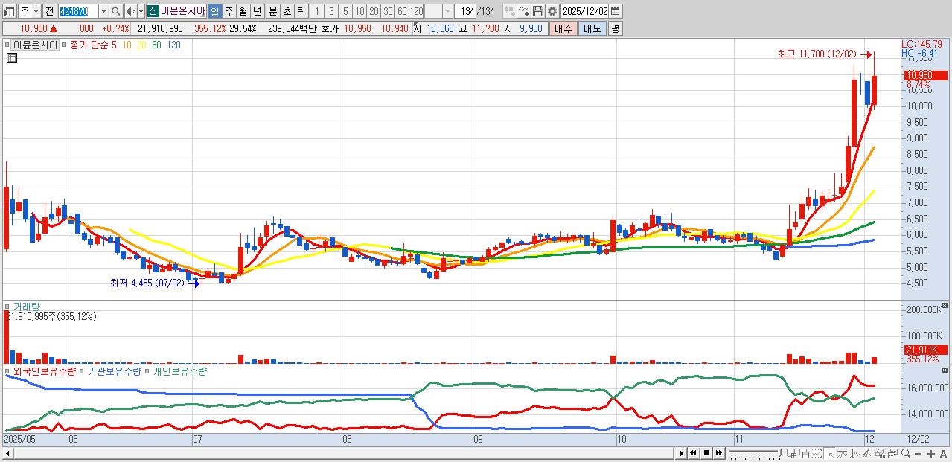The height and width of the screenshot is (462, 952).
Task: Click the chart layout icon in the top-left corner
Action: pyautogui.click(x=9, y=11)
